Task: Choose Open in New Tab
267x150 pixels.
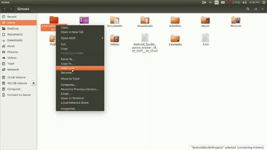Action: pyautogui.click(x=80, y=32)
